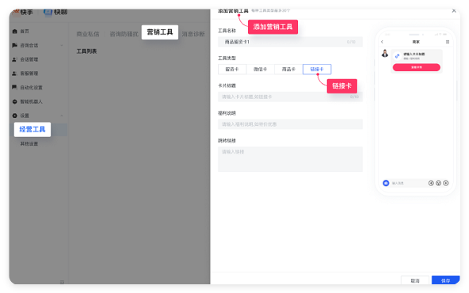Click the 智能机器人 sidebar label
The height and width of the screenshot is (293, 469).
(31, 101)
